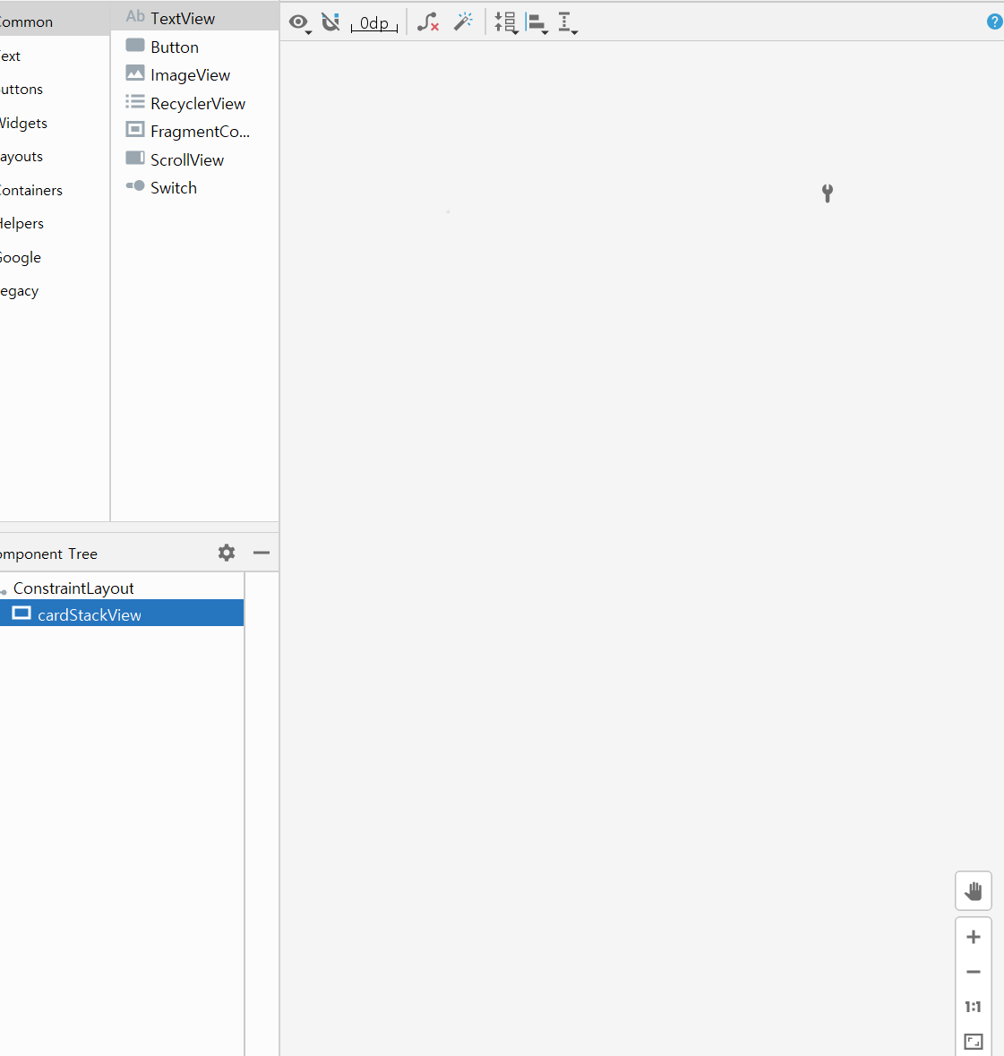Open Component Tree settings gear
Viewport: 1004px width, 1056px height.
227,553
